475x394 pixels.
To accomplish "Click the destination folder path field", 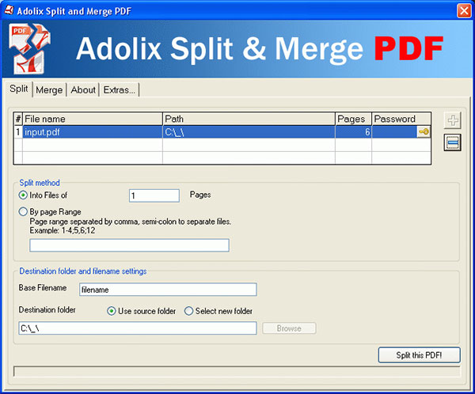I will click(x=137, y=328).
